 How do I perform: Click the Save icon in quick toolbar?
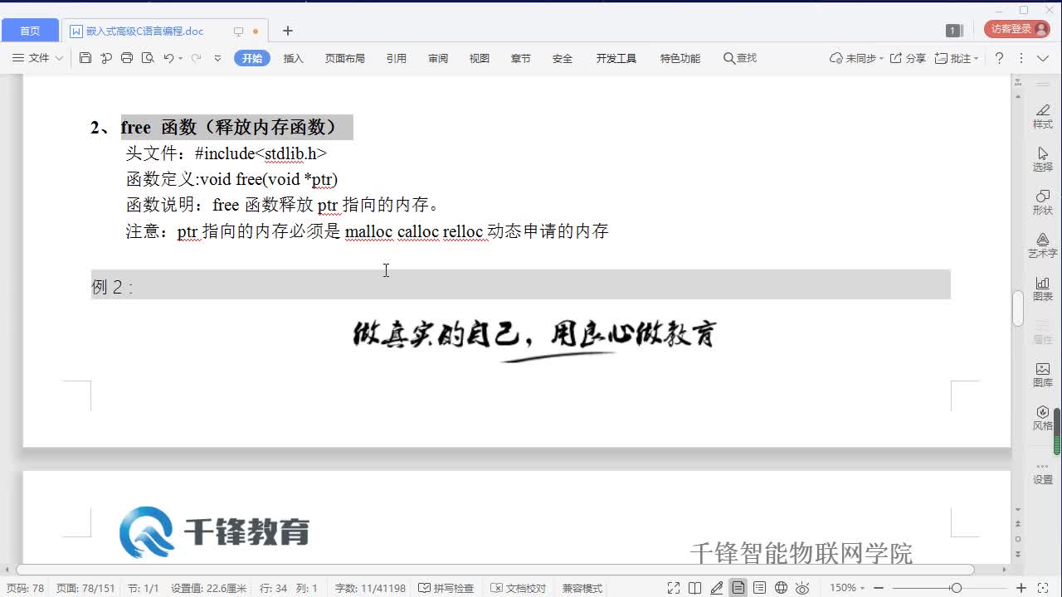pos(85,58)
